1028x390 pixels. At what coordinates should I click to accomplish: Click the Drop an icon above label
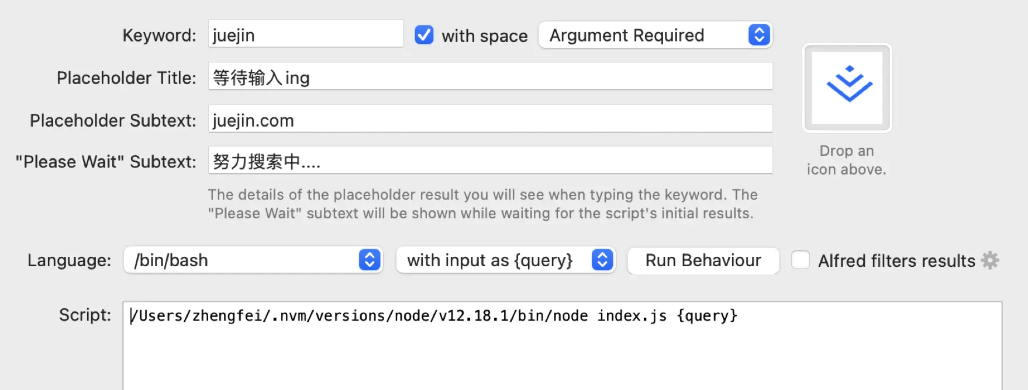coord(847,160)
